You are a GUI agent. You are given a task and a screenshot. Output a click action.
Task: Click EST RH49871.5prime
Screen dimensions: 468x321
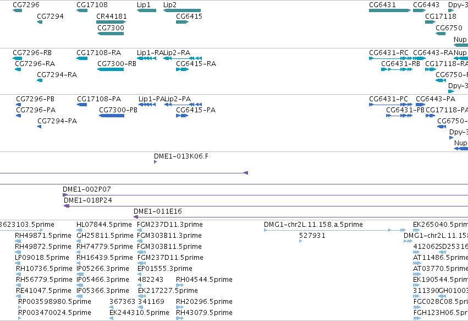coord(18,241)
